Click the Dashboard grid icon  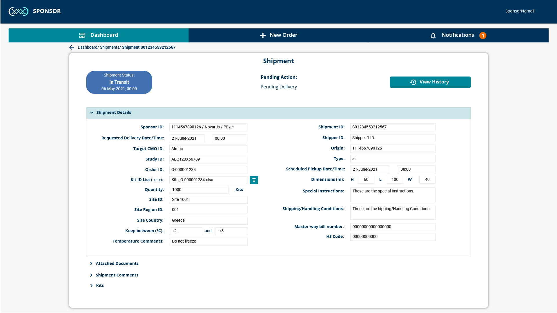[x=82, y=35]
